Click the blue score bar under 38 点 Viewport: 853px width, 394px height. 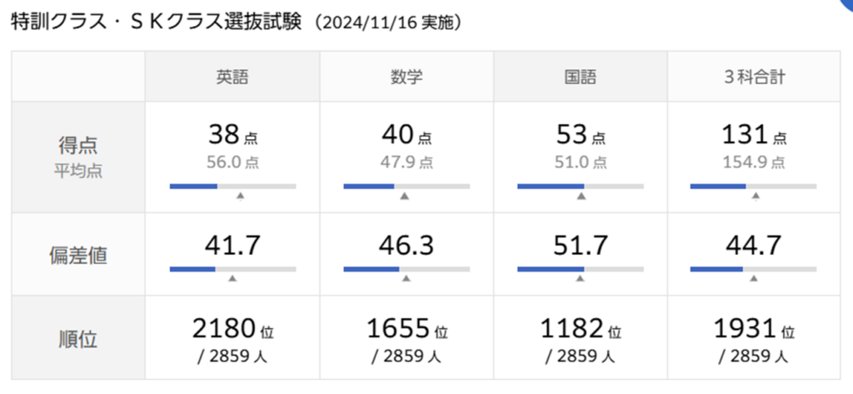click(x=193, y=186)
